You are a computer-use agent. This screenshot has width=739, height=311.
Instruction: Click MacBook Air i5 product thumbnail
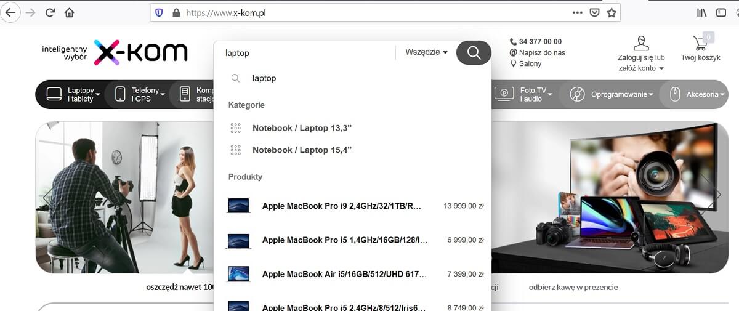coord(238,274)
